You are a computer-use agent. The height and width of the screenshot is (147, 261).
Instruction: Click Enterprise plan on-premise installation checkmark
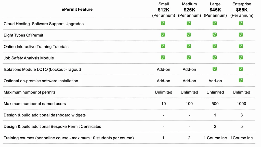241,81
